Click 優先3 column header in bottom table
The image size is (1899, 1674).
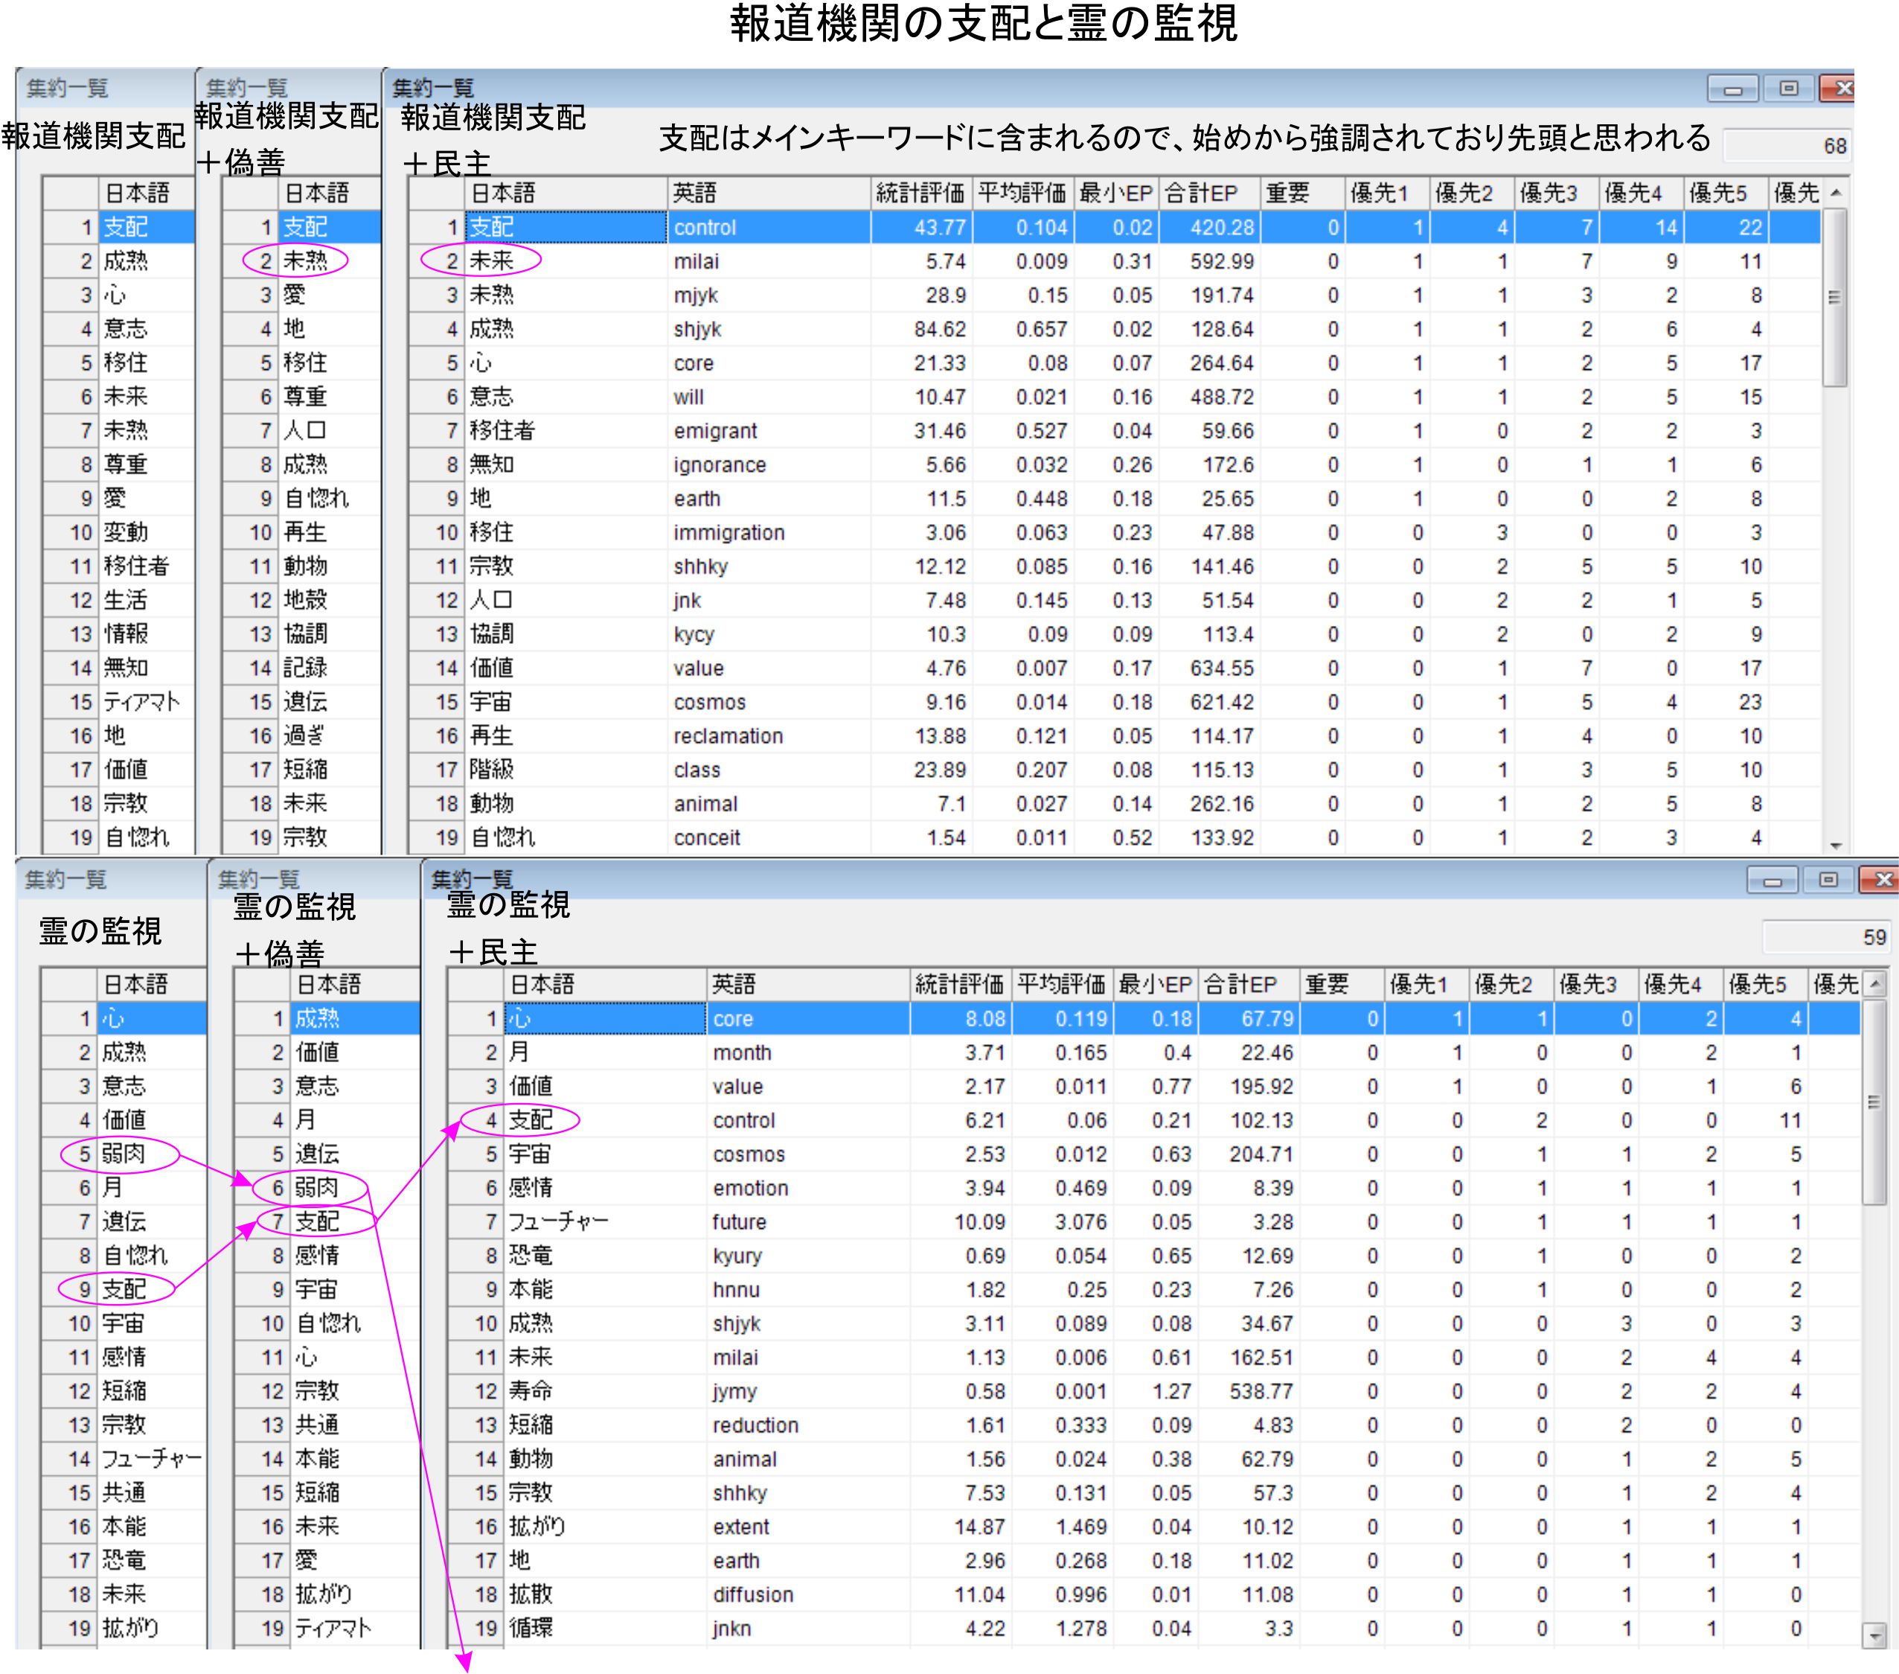click(x=1589, y=984)
